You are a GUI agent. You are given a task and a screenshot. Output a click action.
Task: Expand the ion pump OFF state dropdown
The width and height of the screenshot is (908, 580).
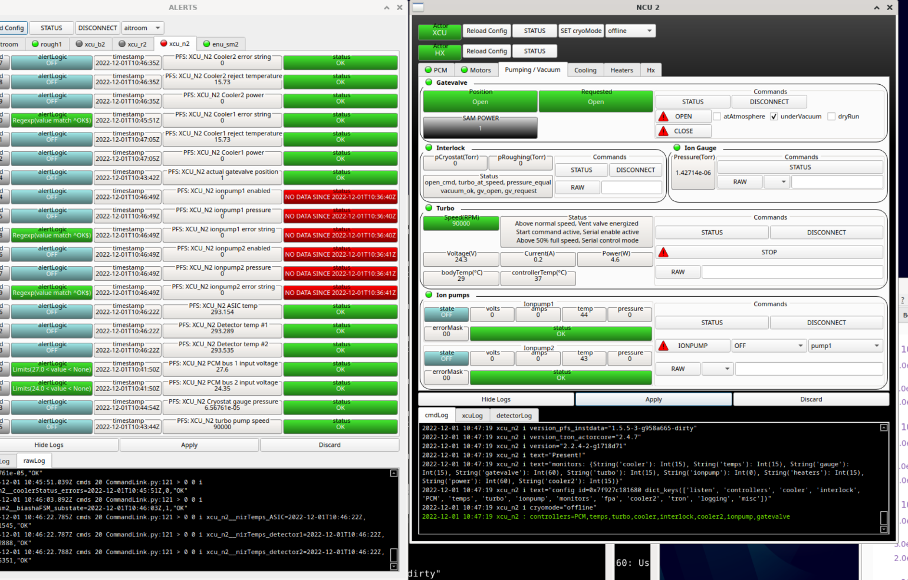pyautogui.click(x=768, y=346)
